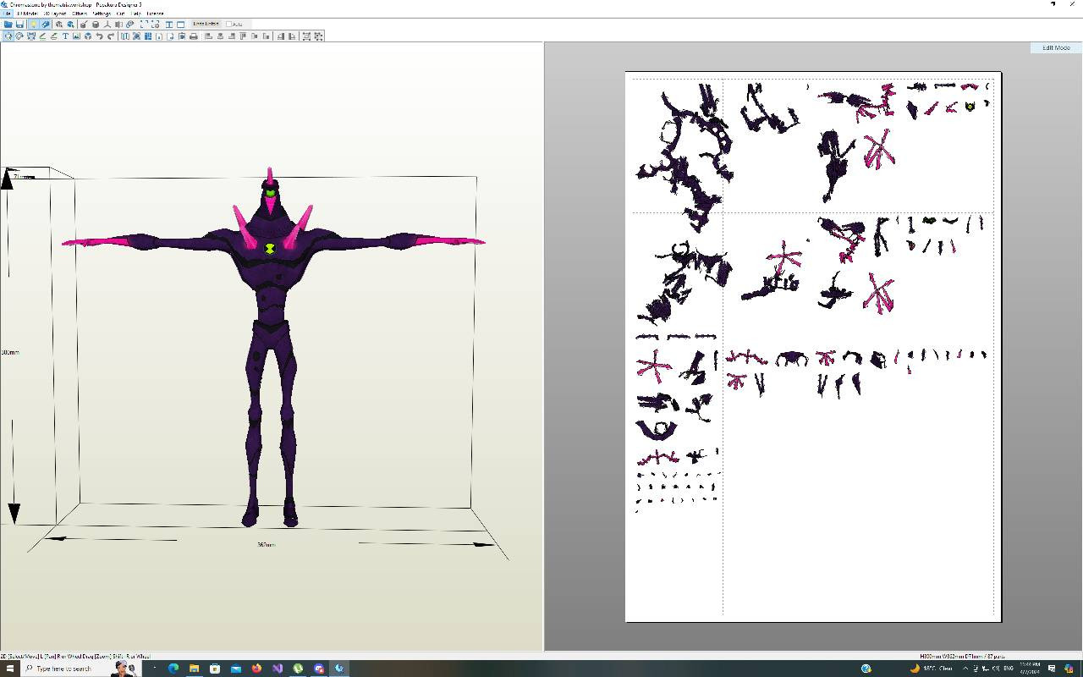1083x677 pixels.
Task: Toggle the light bulb lighting icon
Action: click(33, 25)
